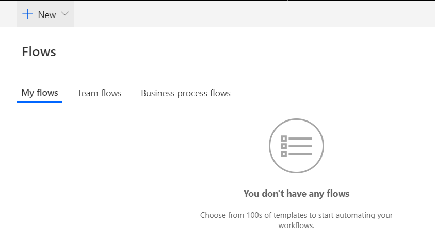435x243 pixels.
Task: Click the bottom square bullet in list illustration
Action: pyautogui.click(x=284, y=154)
